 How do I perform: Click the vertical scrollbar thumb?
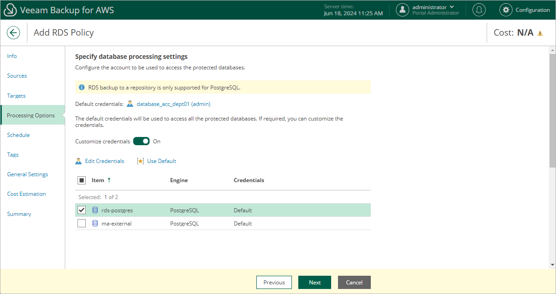(x=552, y=110)
